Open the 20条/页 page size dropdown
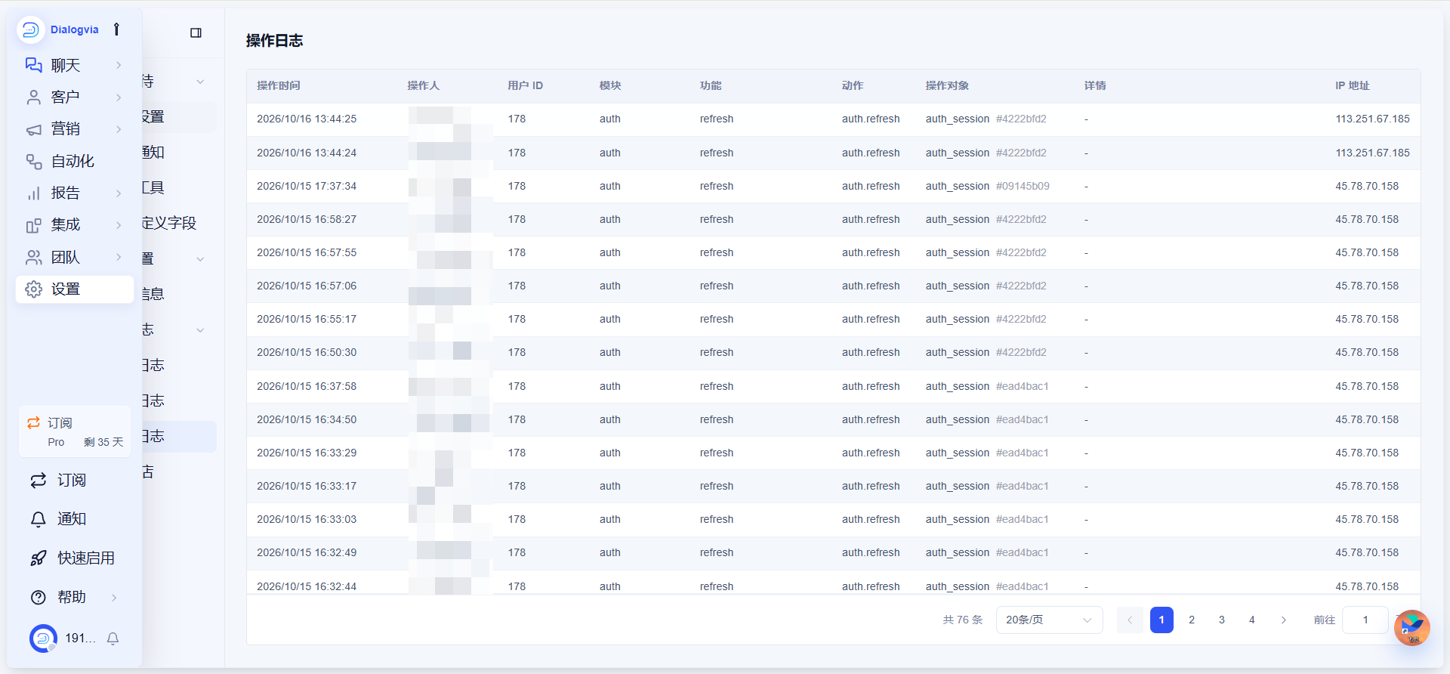Viewport: 1450px width, 674px height. tap(1049, 620)
